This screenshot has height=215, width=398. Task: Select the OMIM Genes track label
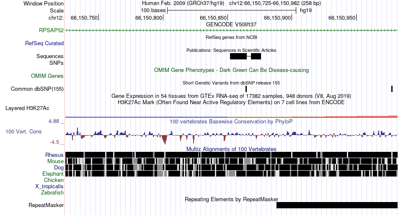(x=47, y=76)
